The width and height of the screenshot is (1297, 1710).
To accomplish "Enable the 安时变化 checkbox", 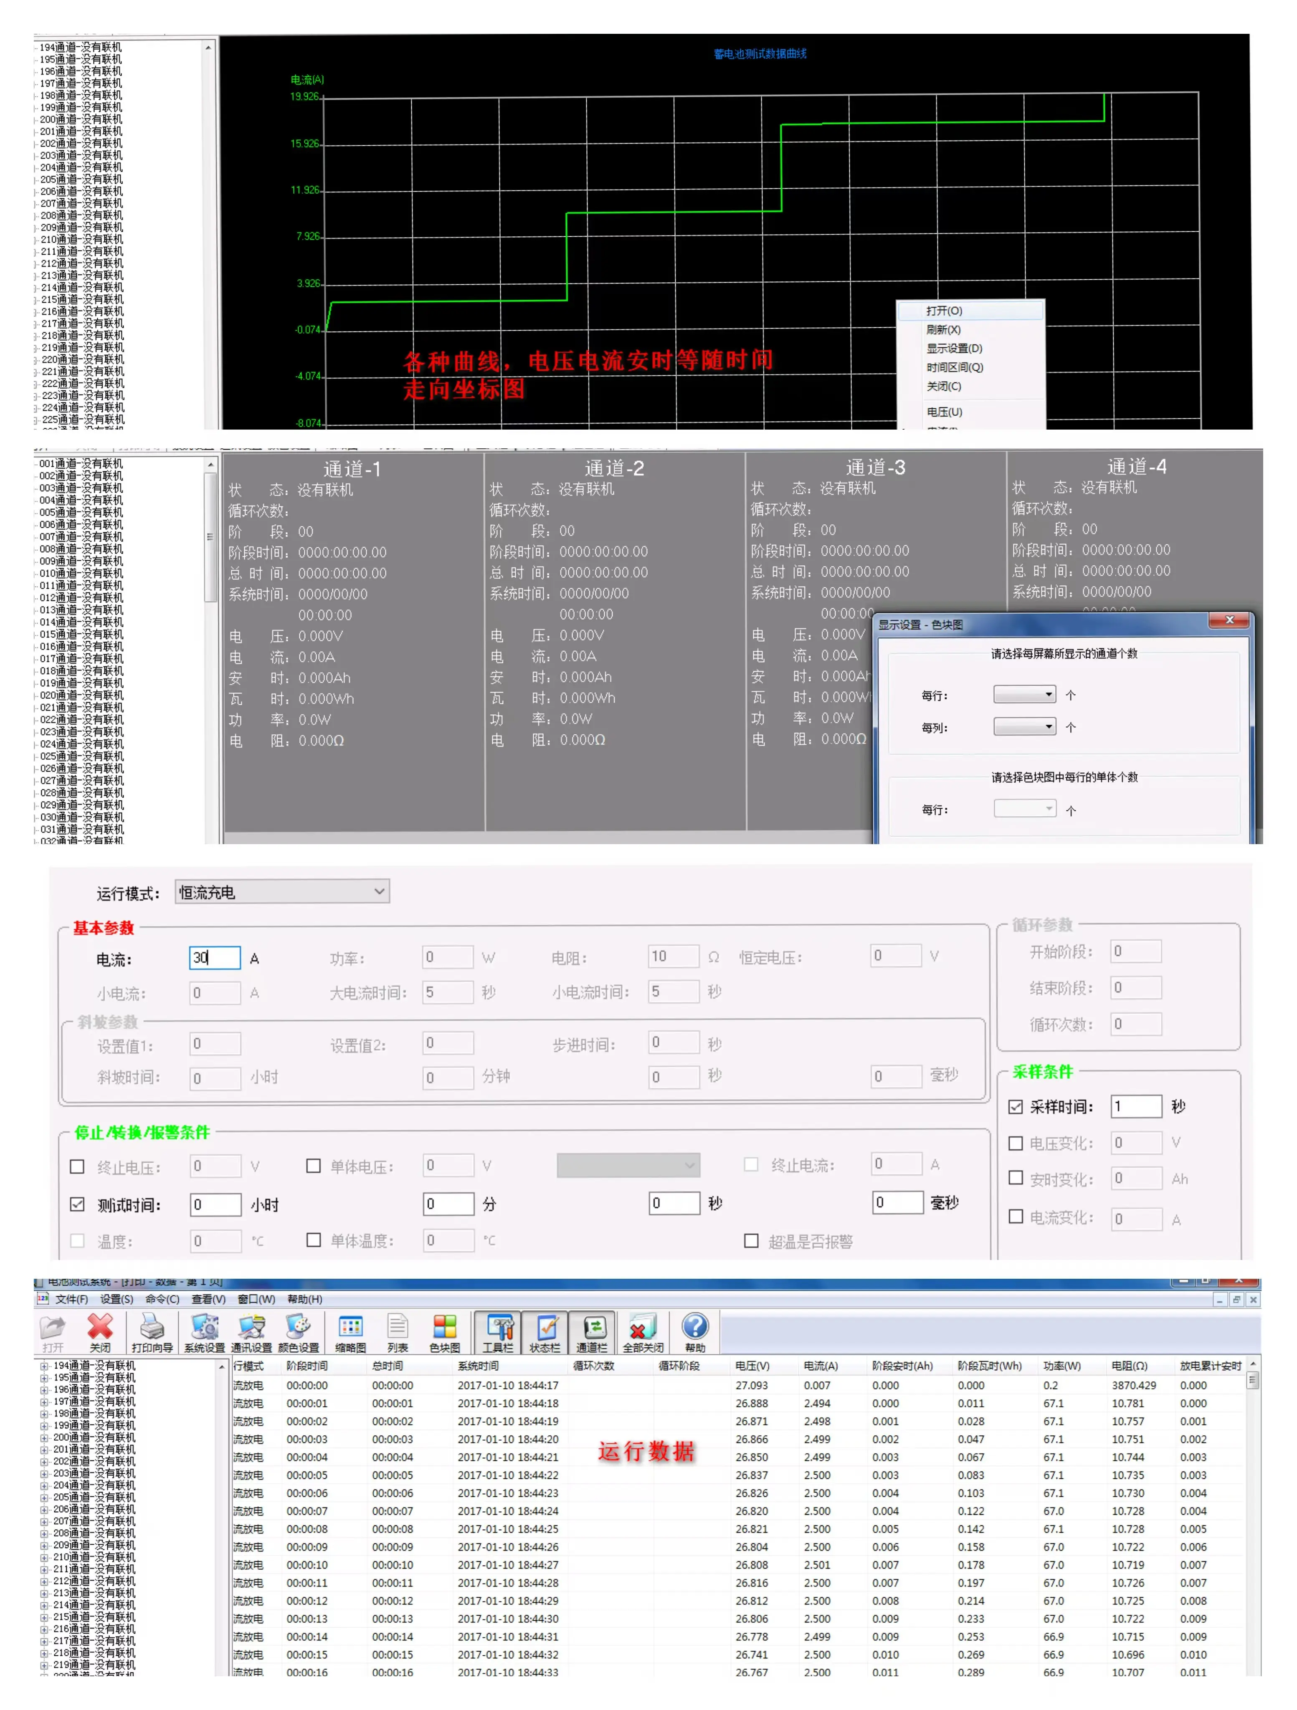I will click(x=1016, y=1177).
